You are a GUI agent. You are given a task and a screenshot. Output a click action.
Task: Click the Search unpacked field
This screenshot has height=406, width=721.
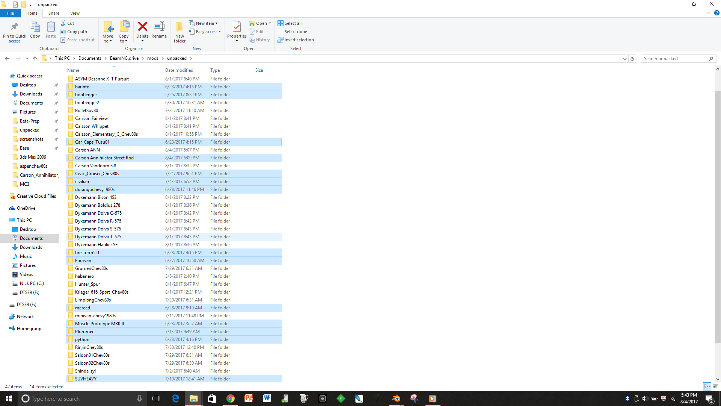[678, 59]
